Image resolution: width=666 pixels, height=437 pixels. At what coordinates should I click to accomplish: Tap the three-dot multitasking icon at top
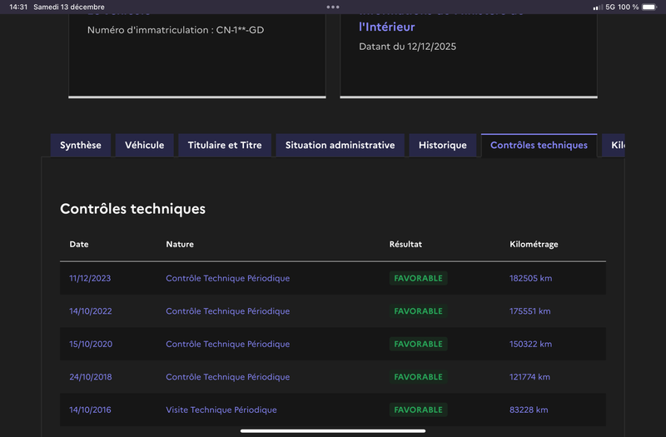click(333, 7)
